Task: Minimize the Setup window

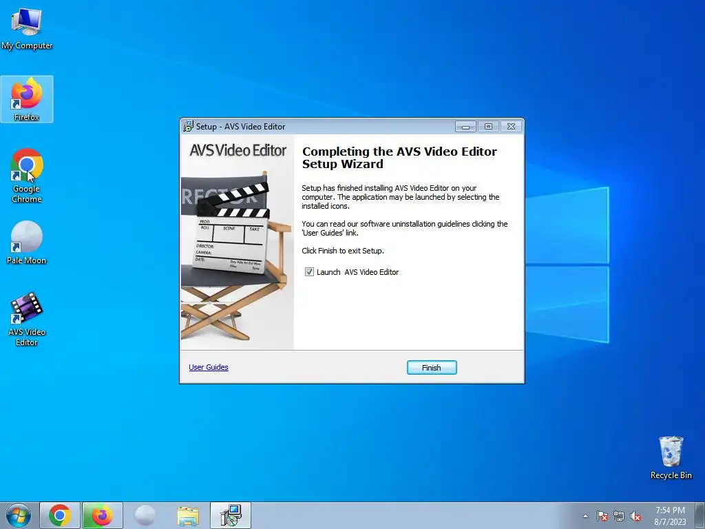Action: 465,127
